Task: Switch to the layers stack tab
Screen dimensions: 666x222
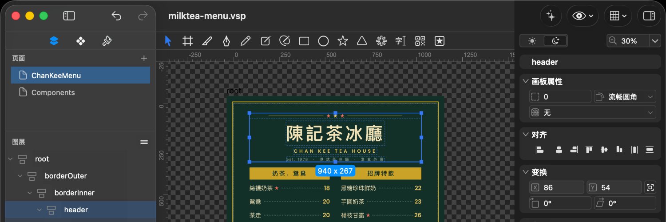Action: point(54,41)
